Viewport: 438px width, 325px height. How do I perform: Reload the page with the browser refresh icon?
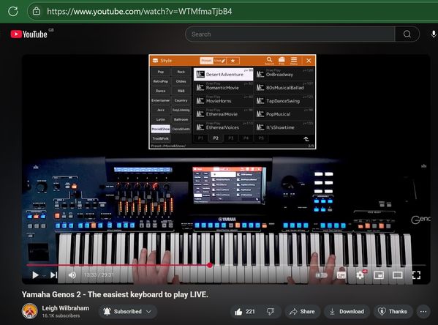[13, 11]
